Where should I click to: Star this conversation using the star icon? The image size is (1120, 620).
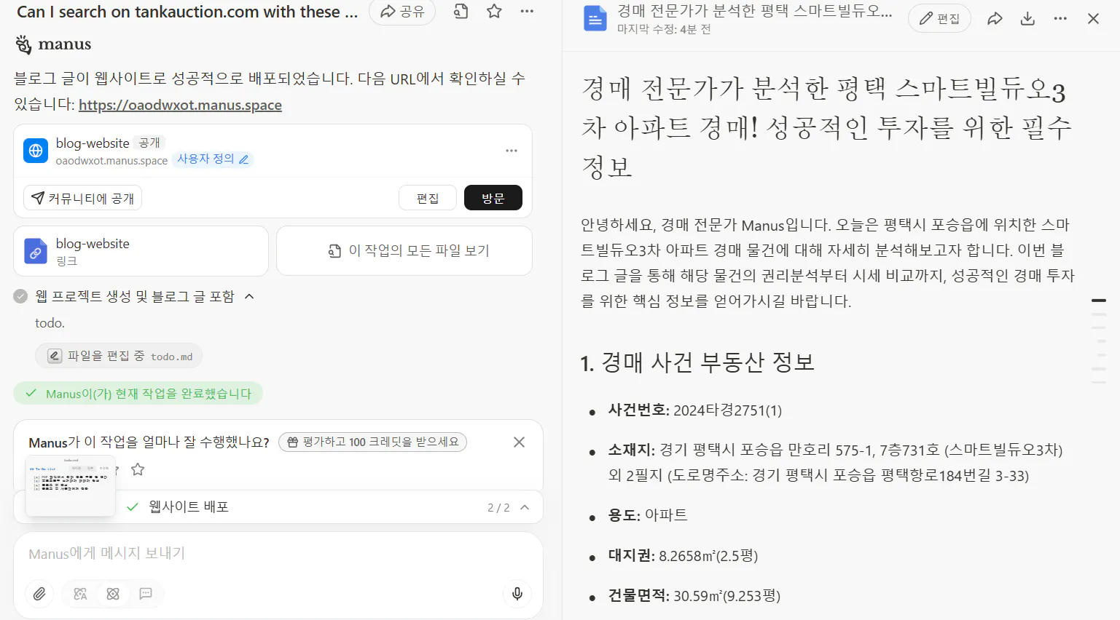(493, 11)
